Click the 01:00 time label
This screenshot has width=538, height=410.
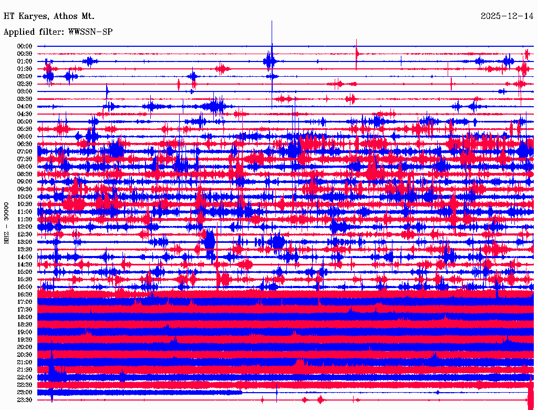click(x=25, y=61)
